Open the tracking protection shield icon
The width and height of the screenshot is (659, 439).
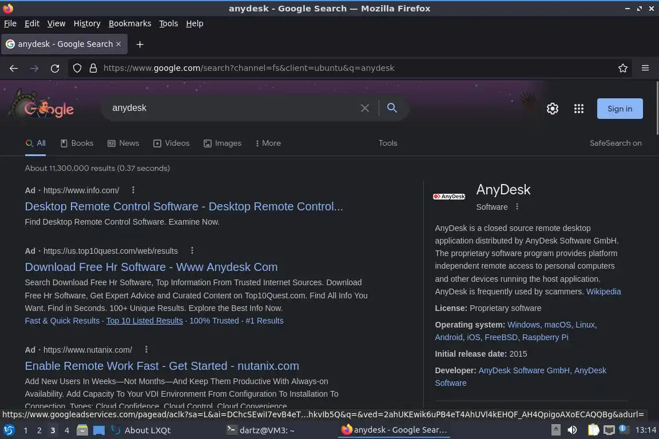tap(77, 68)
